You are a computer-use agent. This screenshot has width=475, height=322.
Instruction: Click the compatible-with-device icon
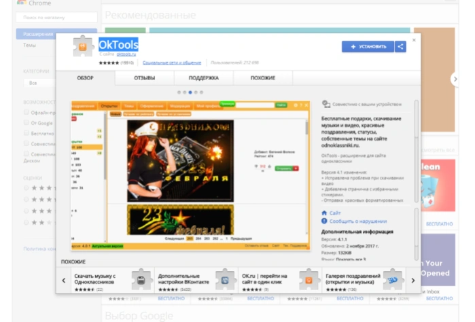pyautogui.click(x=326, y=104)
